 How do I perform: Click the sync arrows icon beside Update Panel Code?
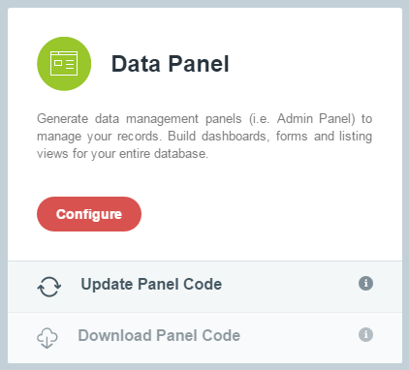pos(49,287)
